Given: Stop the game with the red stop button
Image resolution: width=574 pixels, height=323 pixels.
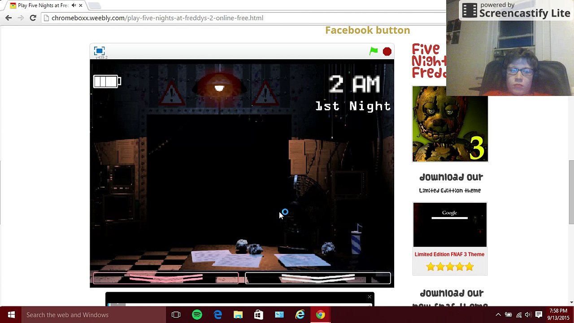Looking at the screenshot, I should coord(387,52).
